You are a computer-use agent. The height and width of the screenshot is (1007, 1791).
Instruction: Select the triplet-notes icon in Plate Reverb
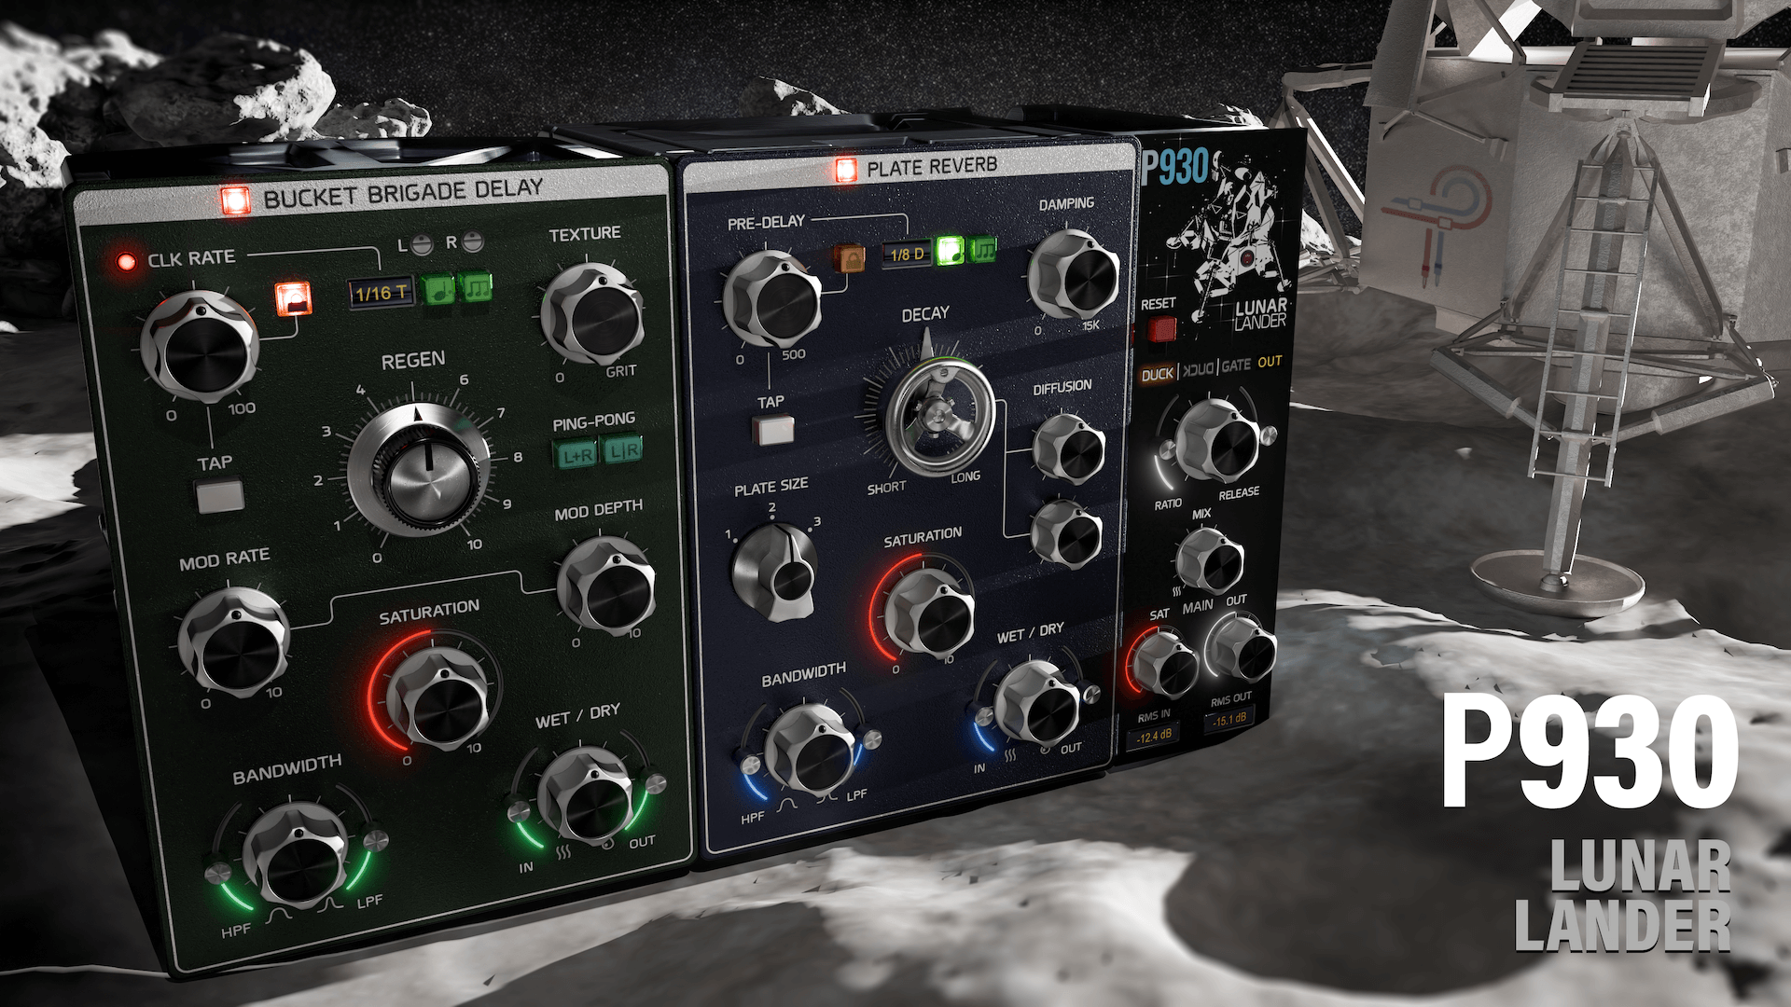click(x=983, y=249)
